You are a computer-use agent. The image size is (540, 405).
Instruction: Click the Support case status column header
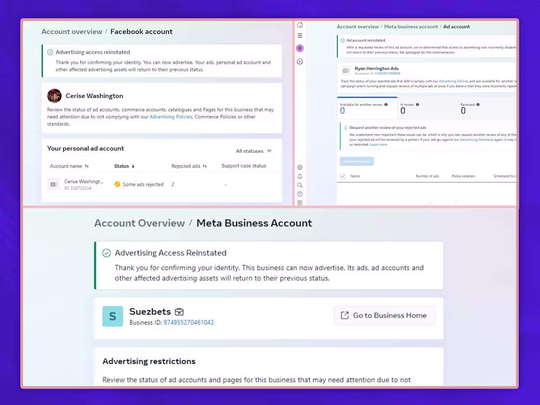(243, 165)
